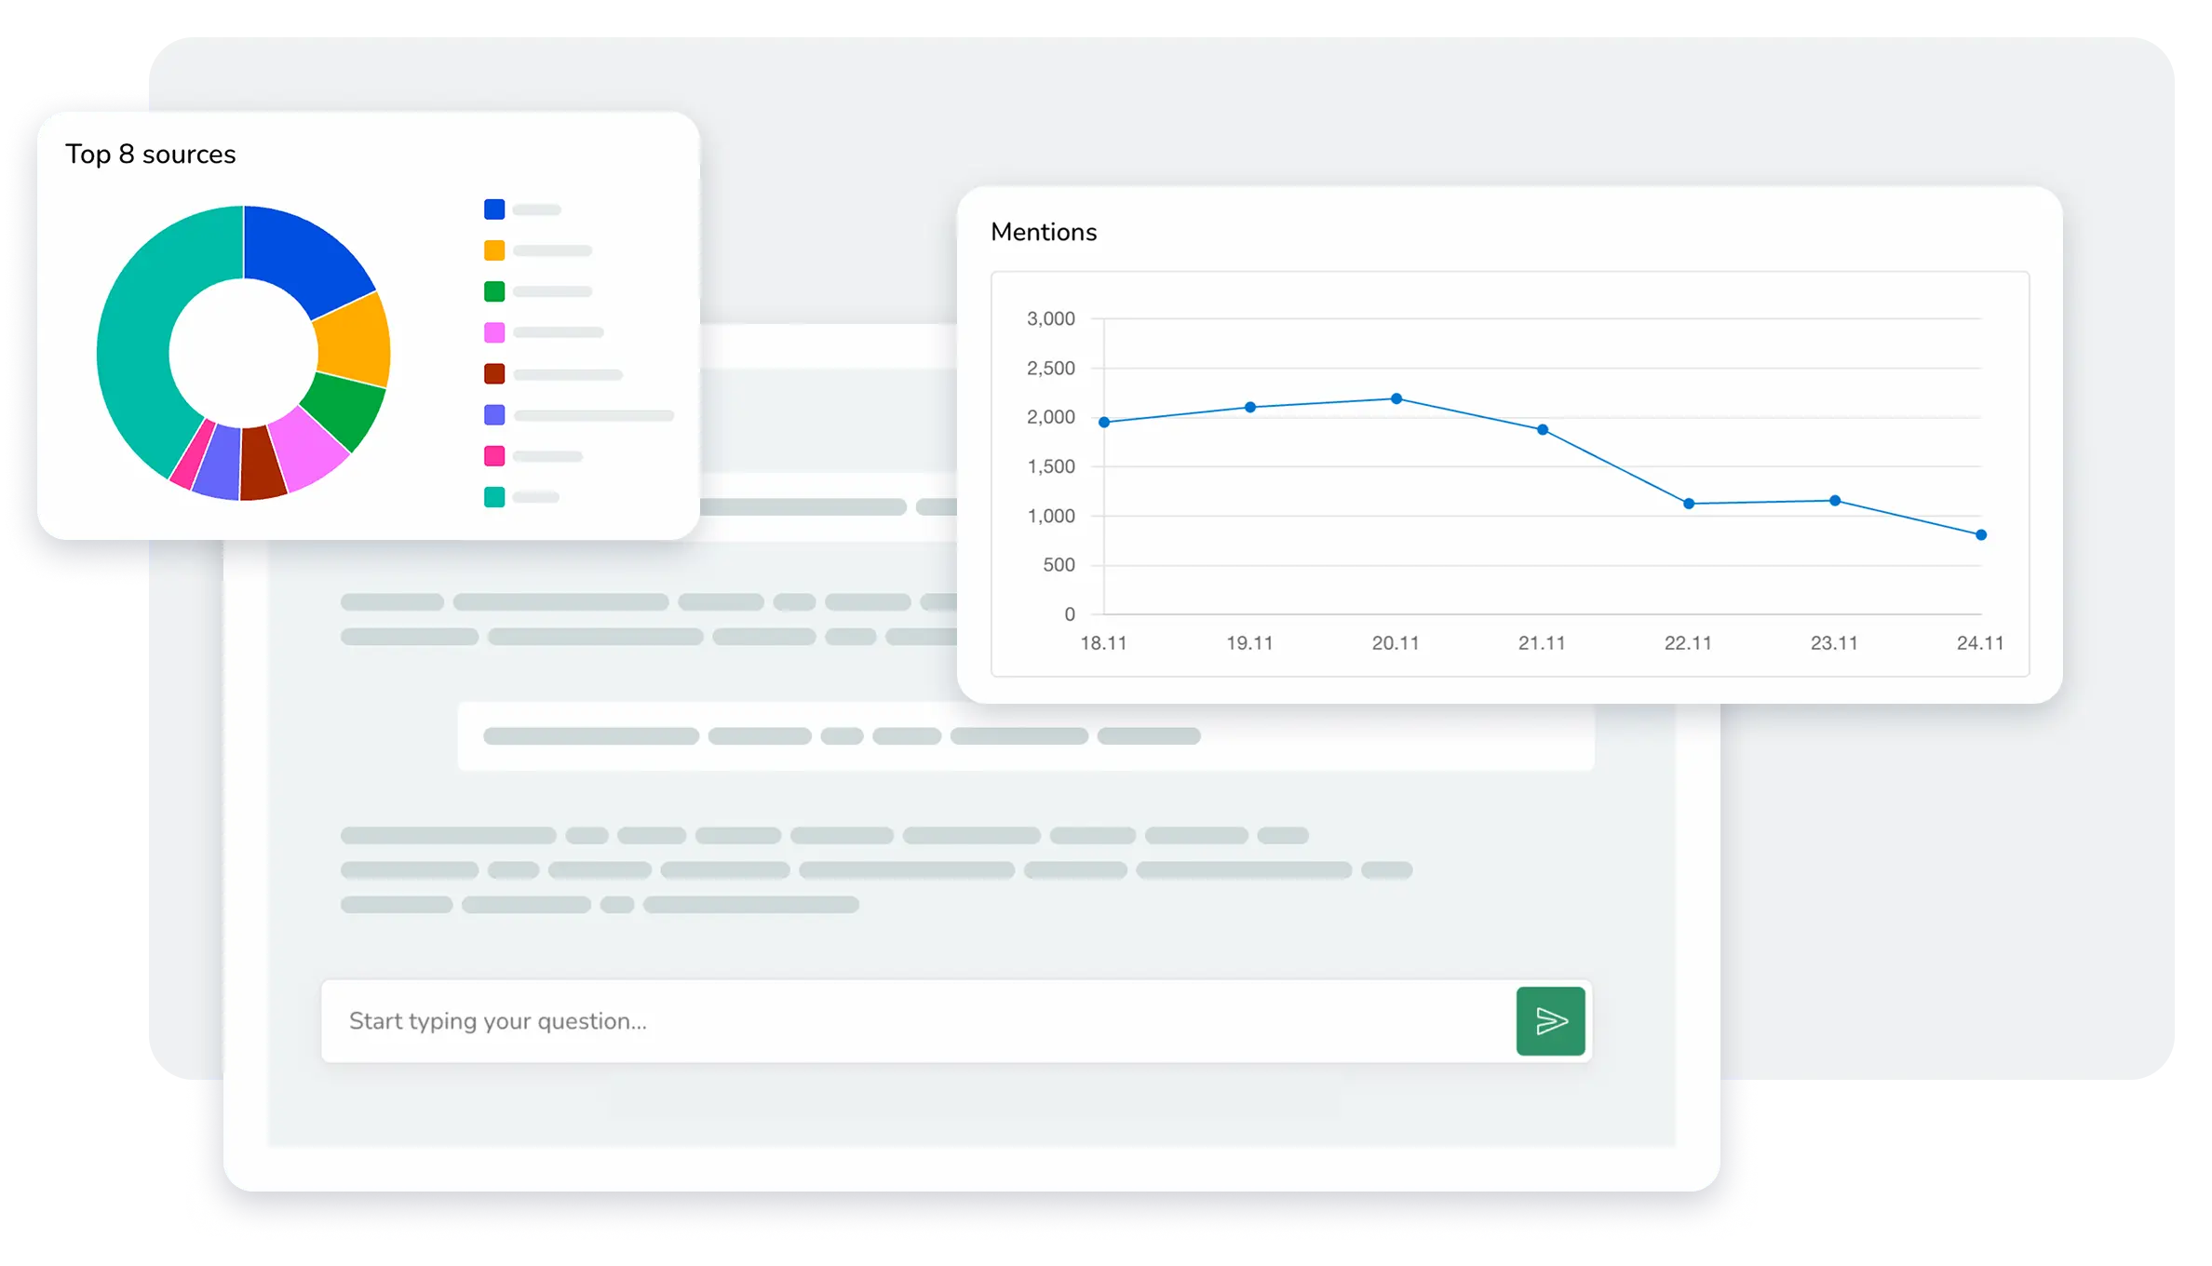This screenshot has width=2212, height=1266.
Task: Click the green legend color swatch
Action: (x=494, y=291)
